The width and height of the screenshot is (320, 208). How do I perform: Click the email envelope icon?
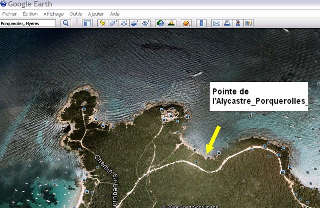[216, 23]
